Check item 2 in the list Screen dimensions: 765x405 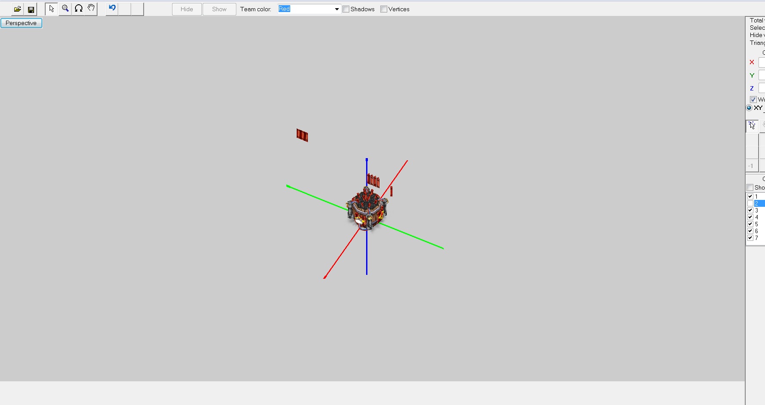tap(750, 203)
